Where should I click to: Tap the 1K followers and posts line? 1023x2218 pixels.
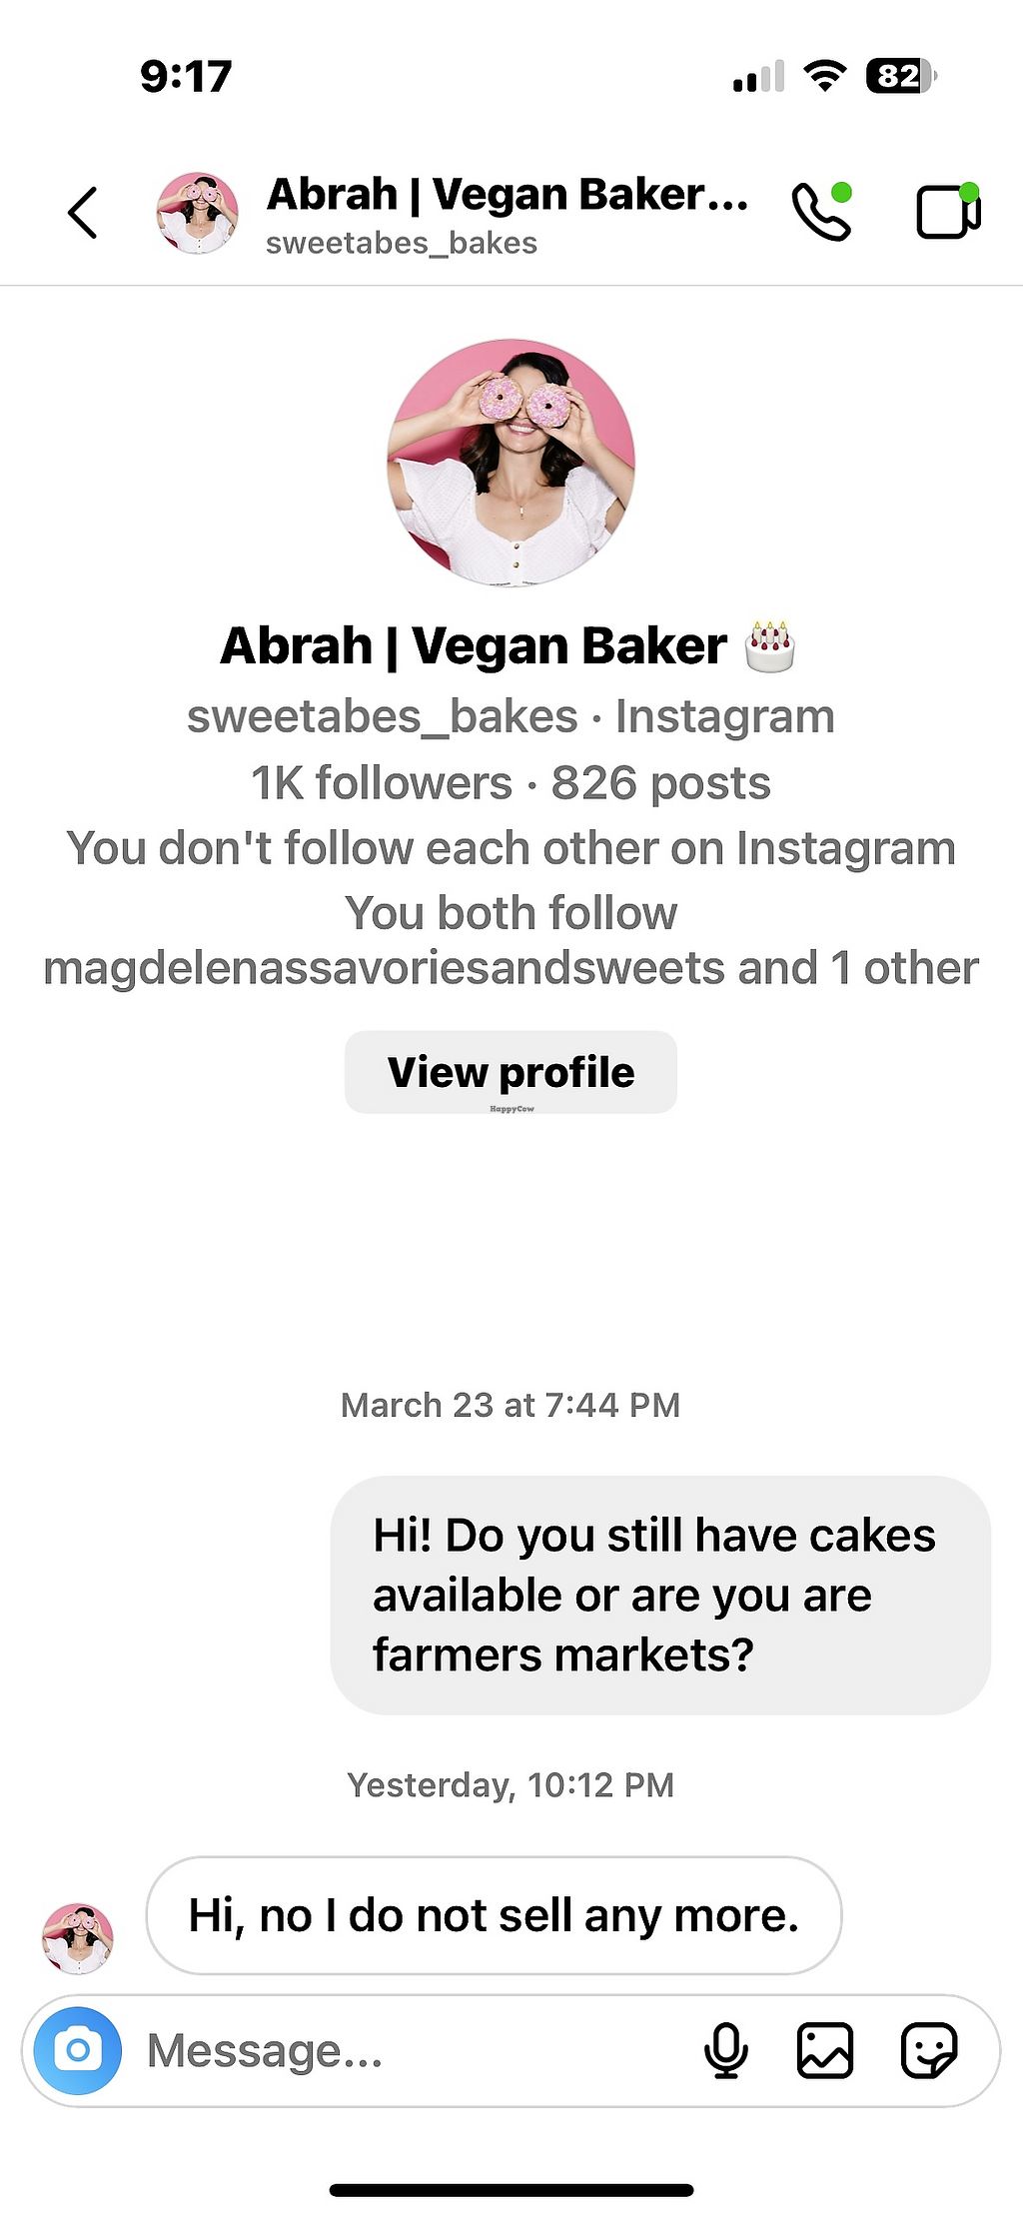pyautogui.click(x=511, y=783)
